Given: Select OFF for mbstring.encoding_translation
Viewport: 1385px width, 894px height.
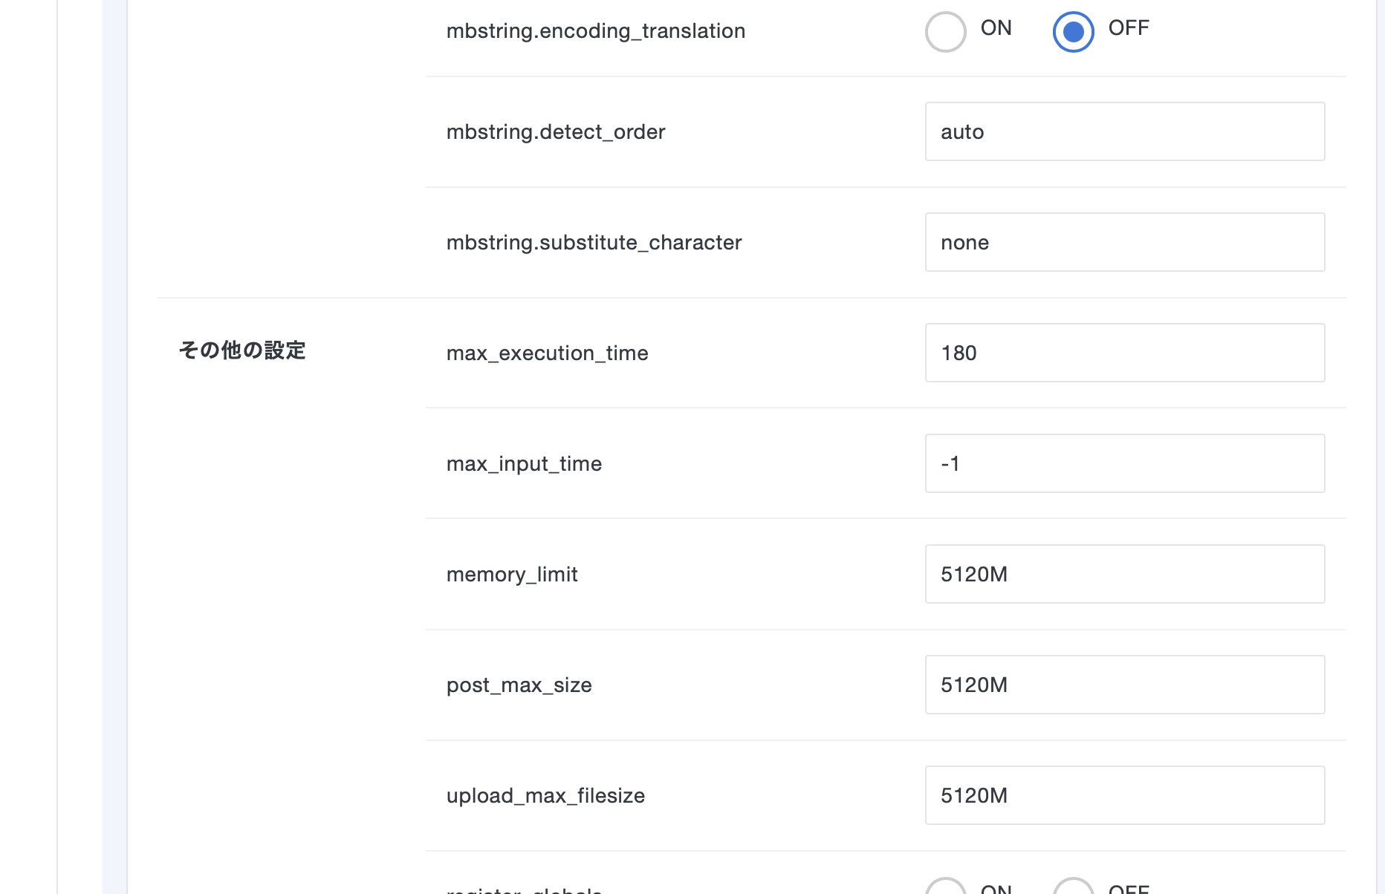Looking at the screenshot, I should [x=1073, y=32].
